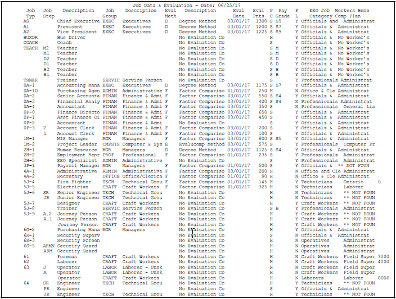The height and width of the screenshot is (299, 396).
Task: Click job type '4A-1'
Action: [29, 171]
